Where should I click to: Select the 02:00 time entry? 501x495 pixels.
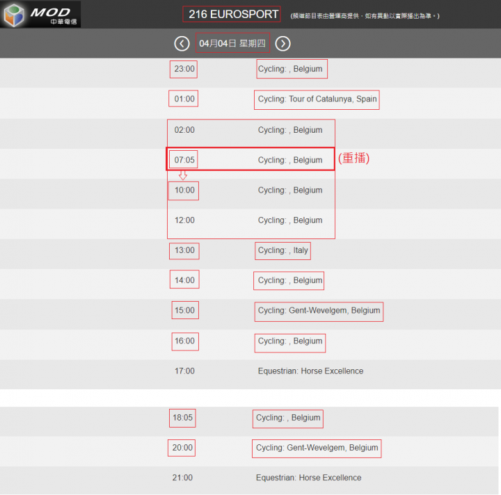pos(184,130)
